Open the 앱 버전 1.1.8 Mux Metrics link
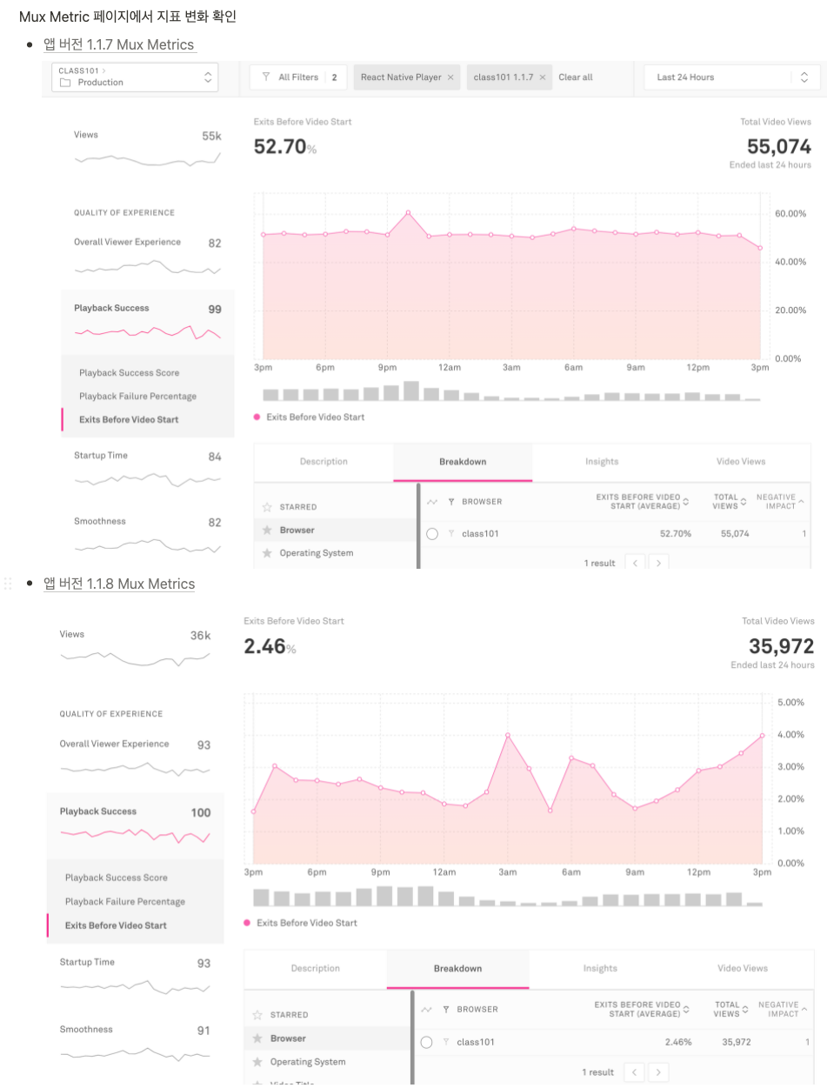The height and width of the screenshot is (1088, 827). tap(119, 584)
